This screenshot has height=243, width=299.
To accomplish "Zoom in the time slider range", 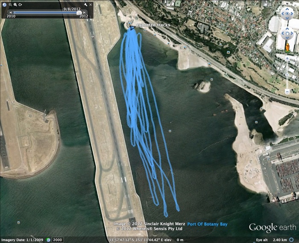I will tap(15, 5).
